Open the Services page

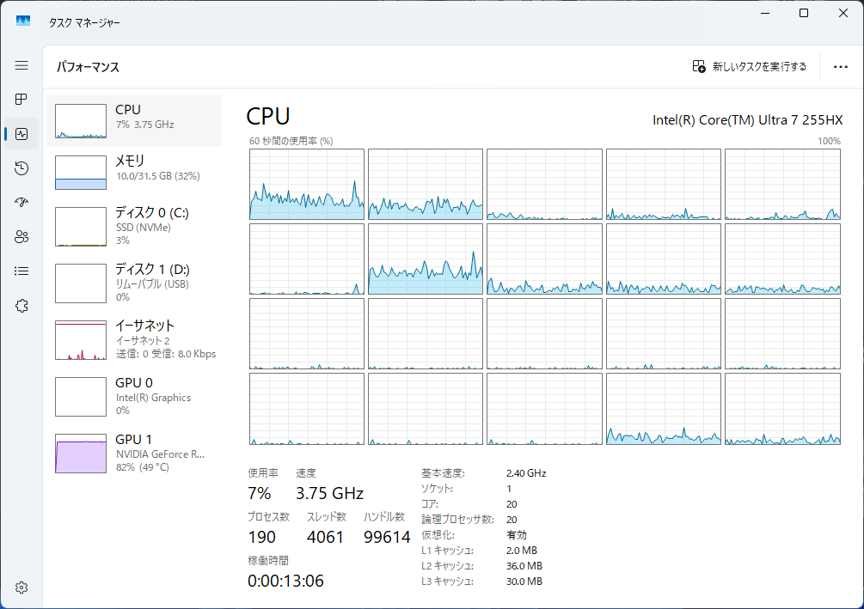pos(21,306)
